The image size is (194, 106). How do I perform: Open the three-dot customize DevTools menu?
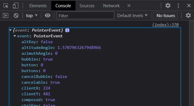click(178, 6)
